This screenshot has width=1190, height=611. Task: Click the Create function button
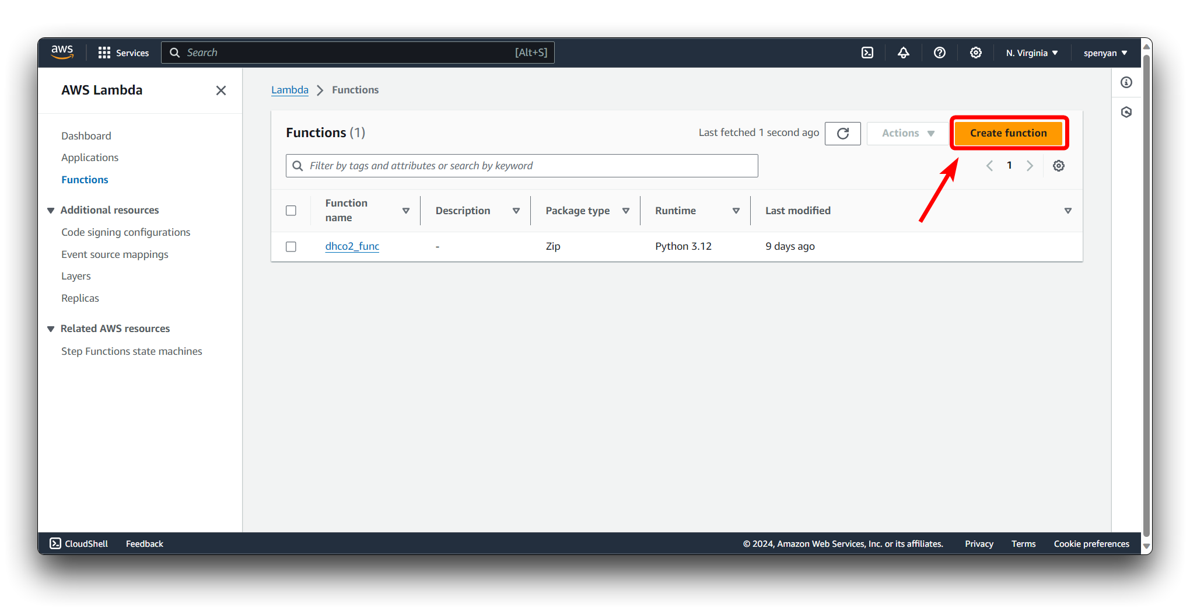[x=1008, y=133]
